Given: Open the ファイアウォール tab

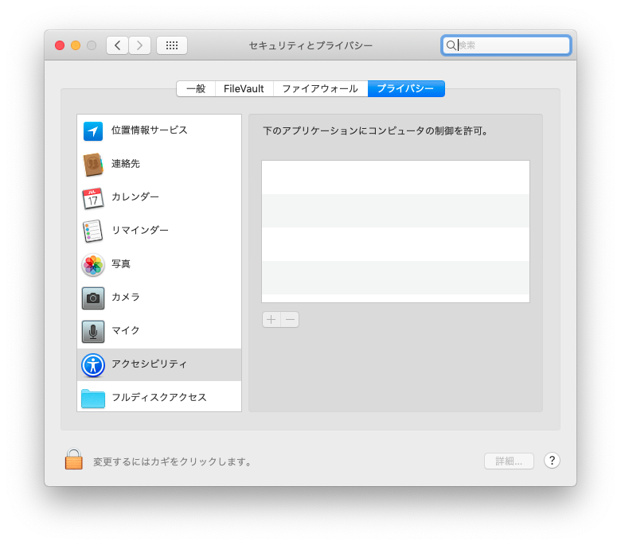Looking at the screenshot, I should (x=320, y=88).
